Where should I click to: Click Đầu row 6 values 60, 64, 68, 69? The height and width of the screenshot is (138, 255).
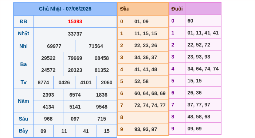tap(150, 93)
